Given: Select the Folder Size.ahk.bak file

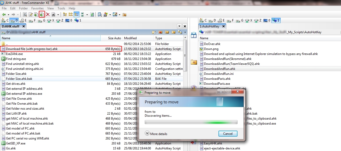Looking at the screenshot, I should point(19,79).
